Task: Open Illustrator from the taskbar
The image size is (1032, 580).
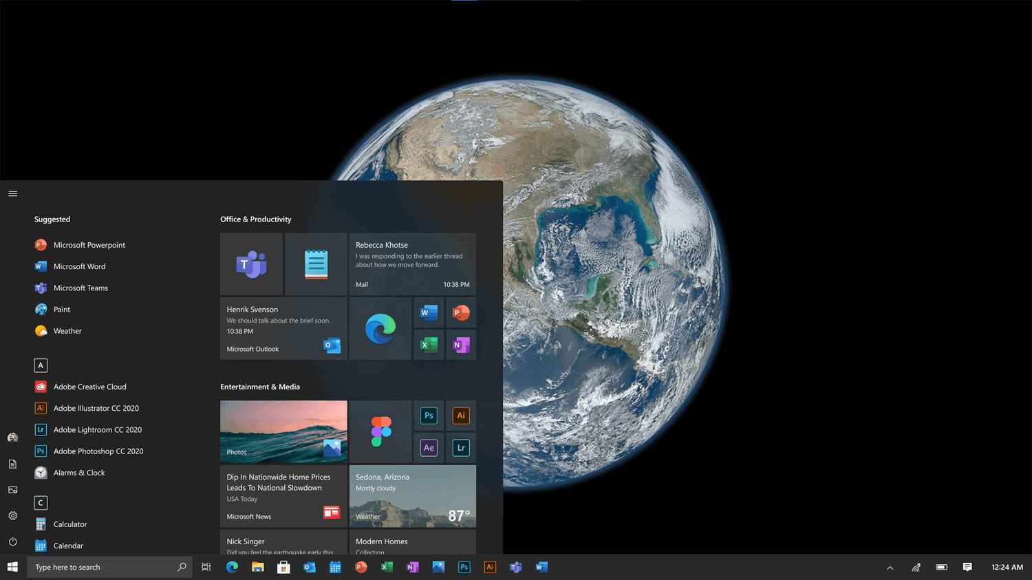Action: tap(490, 567)
